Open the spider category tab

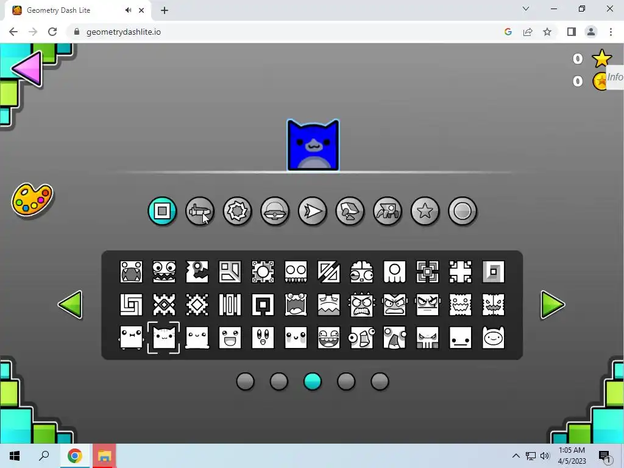point(387,211)
